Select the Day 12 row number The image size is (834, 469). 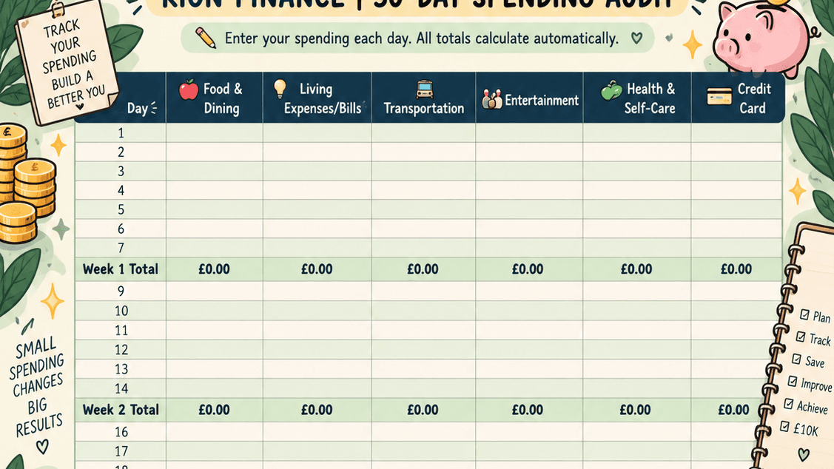tap(121, 350)
